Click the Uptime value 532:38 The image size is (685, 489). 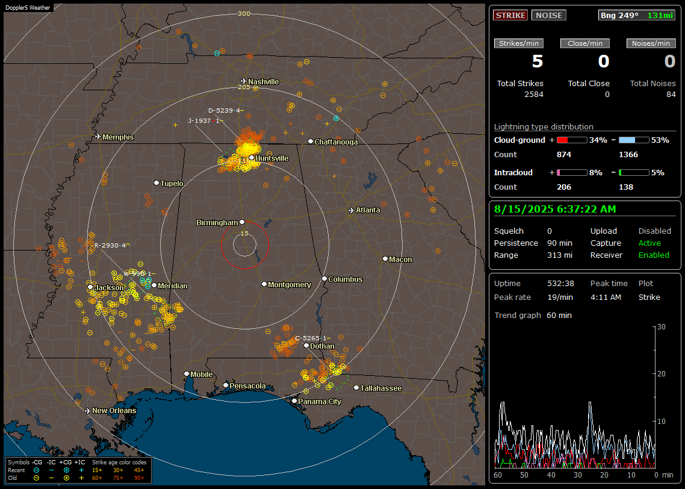click(x=560, y=284)
